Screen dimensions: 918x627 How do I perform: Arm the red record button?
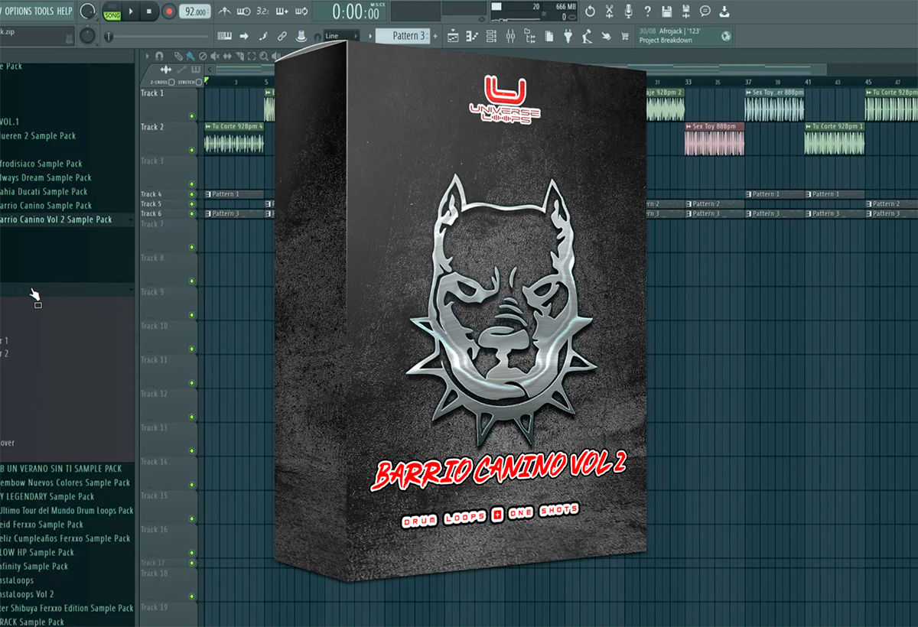(168, 11)
